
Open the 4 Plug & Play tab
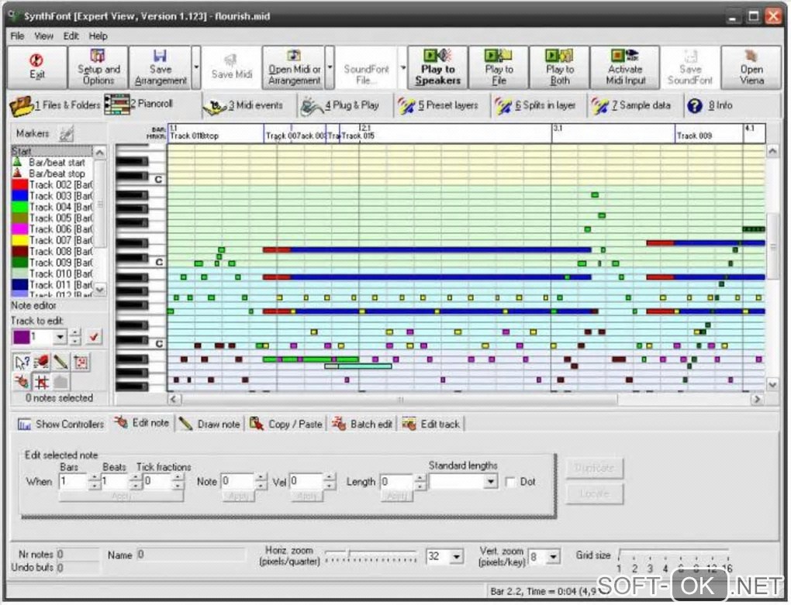340,105
